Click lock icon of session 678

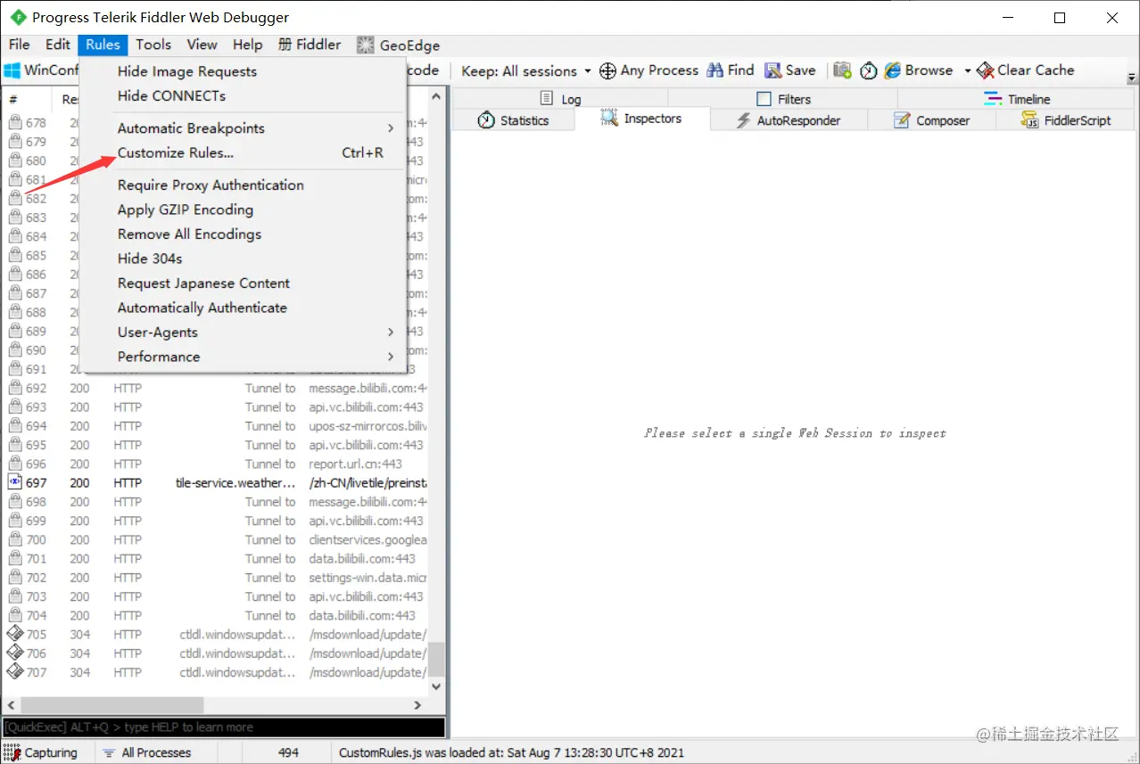click(x=14, y=122)
